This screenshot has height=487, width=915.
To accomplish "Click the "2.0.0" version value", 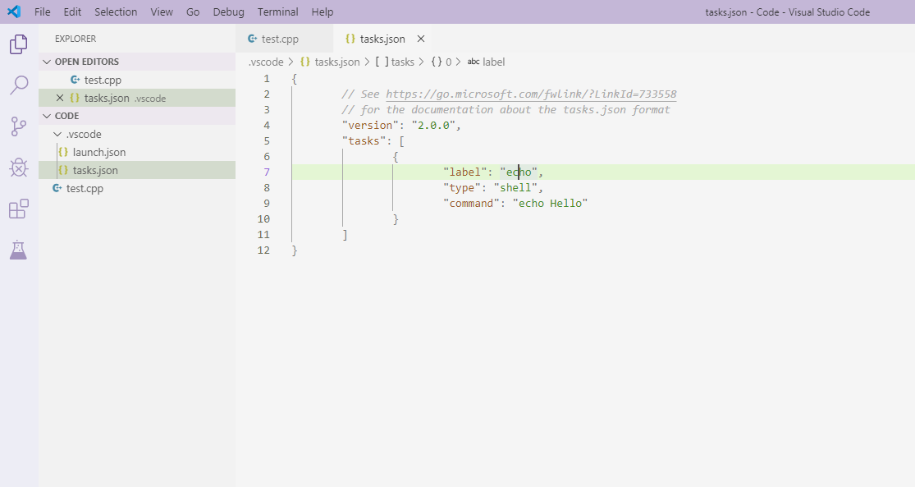I will [x=433, y=125].
